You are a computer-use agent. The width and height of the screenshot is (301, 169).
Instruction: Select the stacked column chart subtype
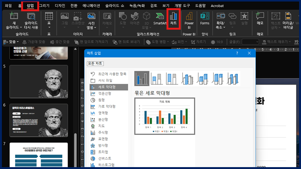click(x=157, y=78)
